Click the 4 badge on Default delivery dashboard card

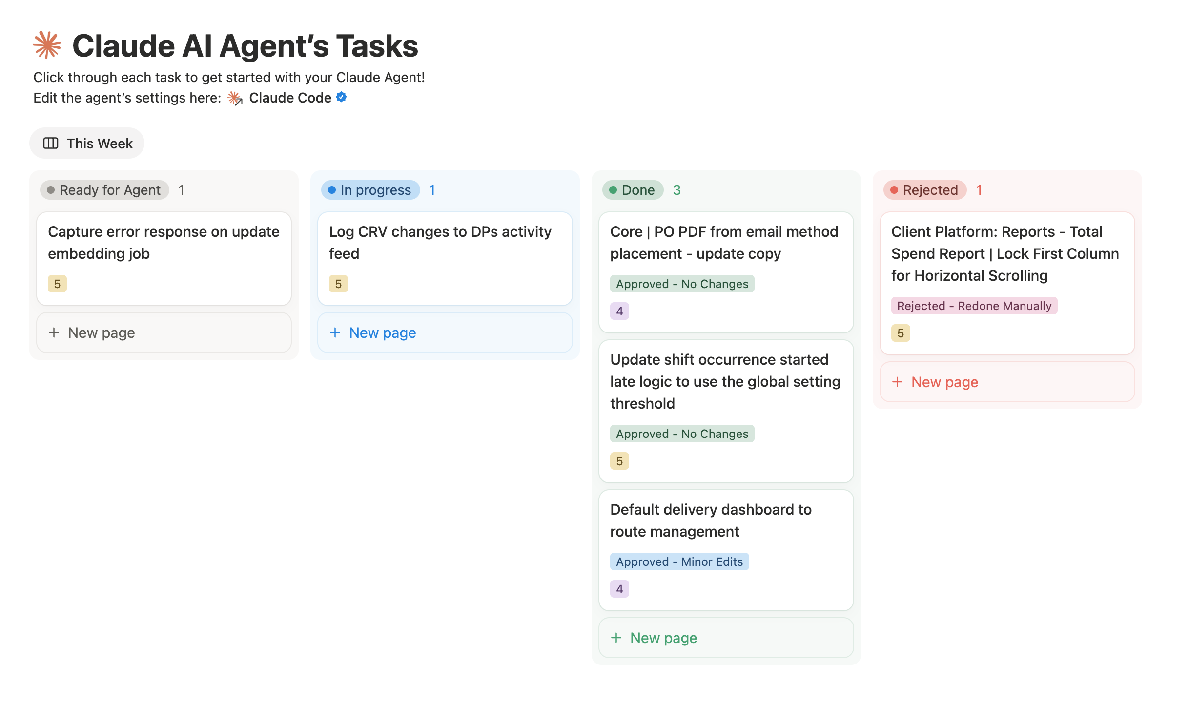(x=619, y=589)
